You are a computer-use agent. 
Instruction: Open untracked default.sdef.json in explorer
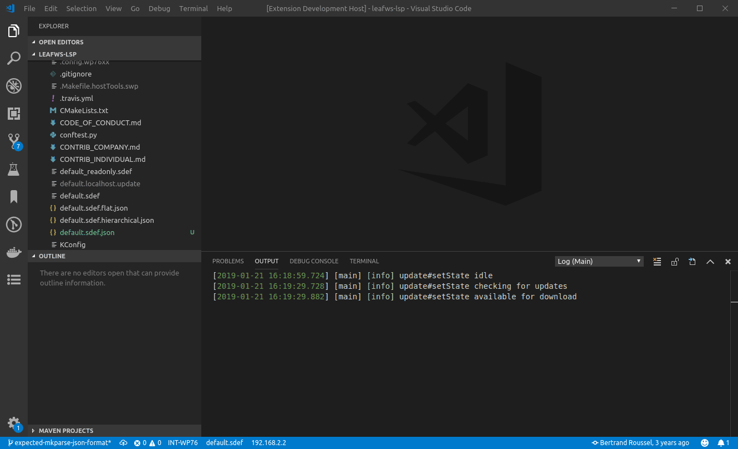click(114, 232)
